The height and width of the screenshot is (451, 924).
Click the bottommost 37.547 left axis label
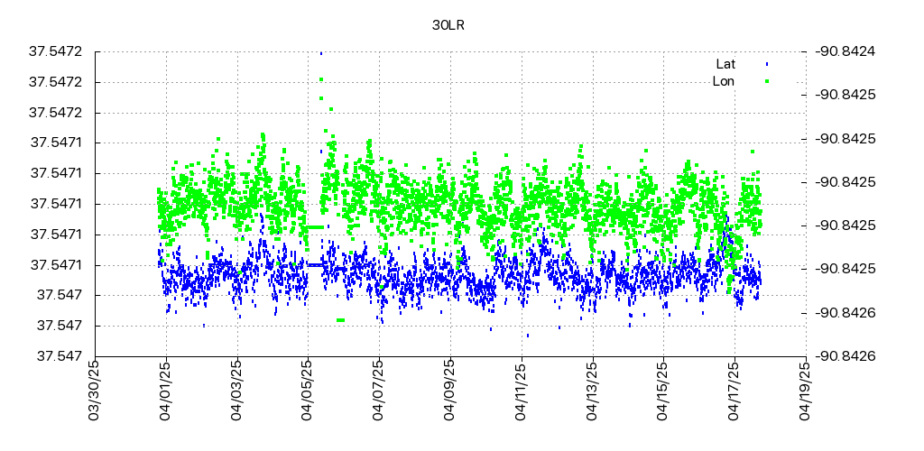pyautogui.click(x=60, y=356)
